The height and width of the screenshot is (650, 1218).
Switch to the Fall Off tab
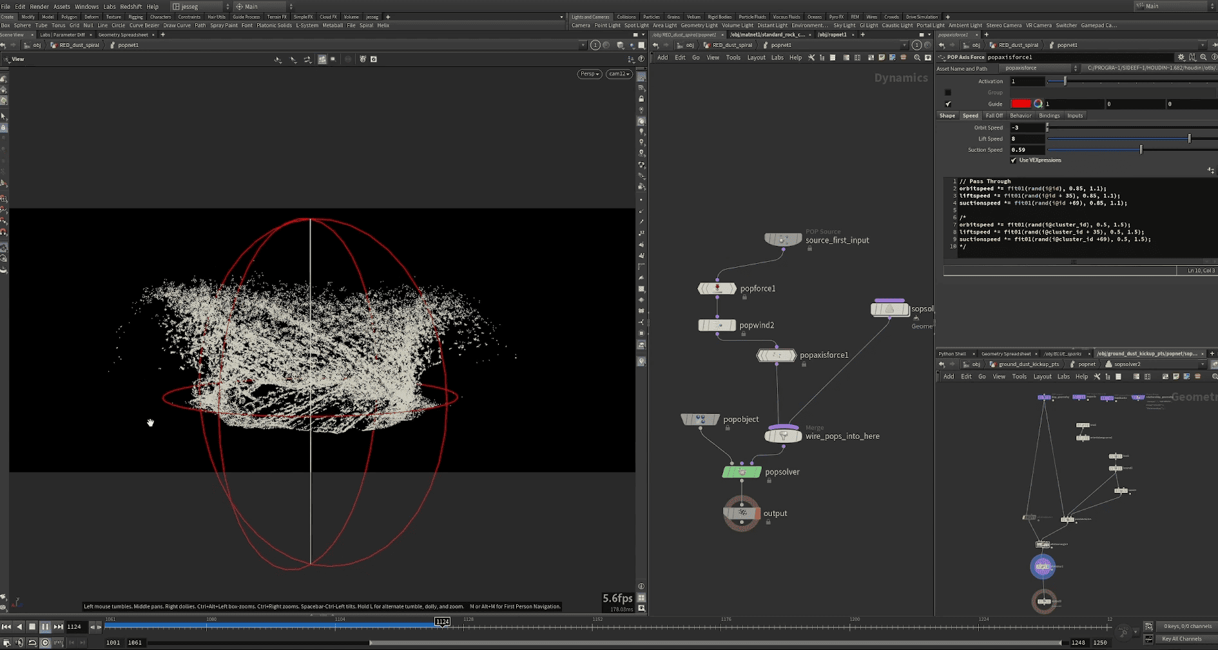tap(994, 116)
